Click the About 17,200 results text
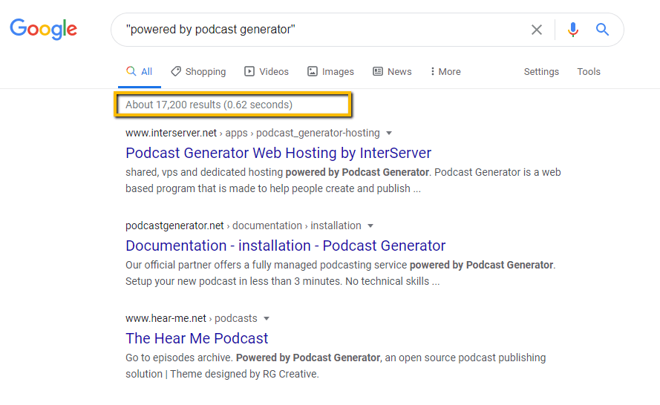The width and height of the screenshot is (660, 405). [x=209, y=105]
